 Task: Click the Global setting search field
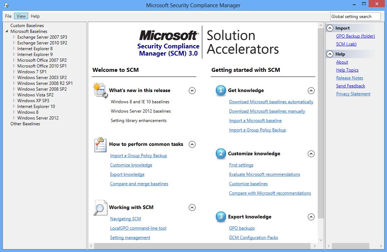(x=355, y=17)
